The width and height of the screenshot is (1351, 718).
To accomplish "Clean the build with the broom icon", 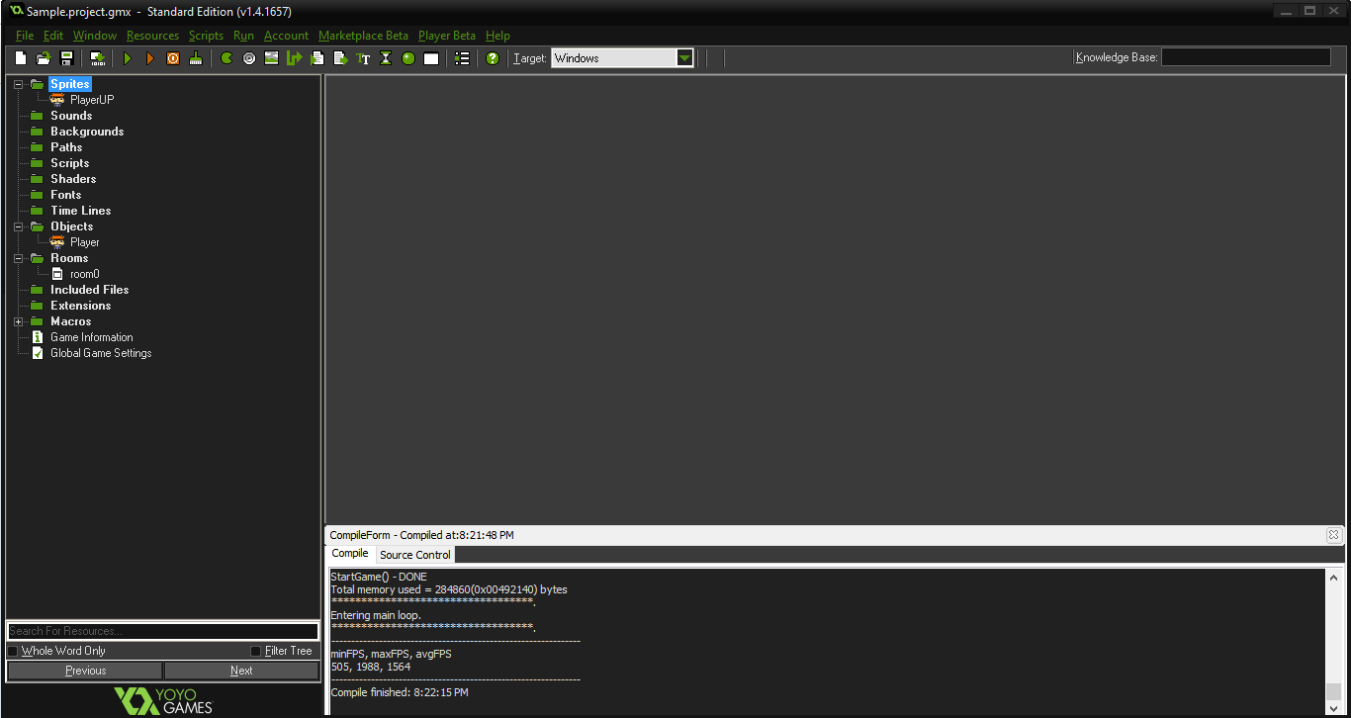I will (196, 58).
